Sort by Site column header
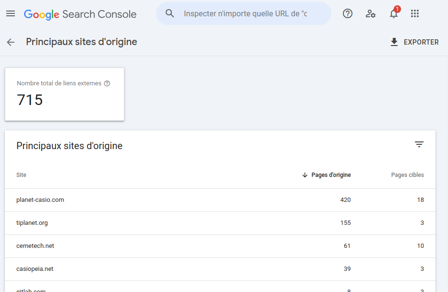448x292 pixels. 21,175
